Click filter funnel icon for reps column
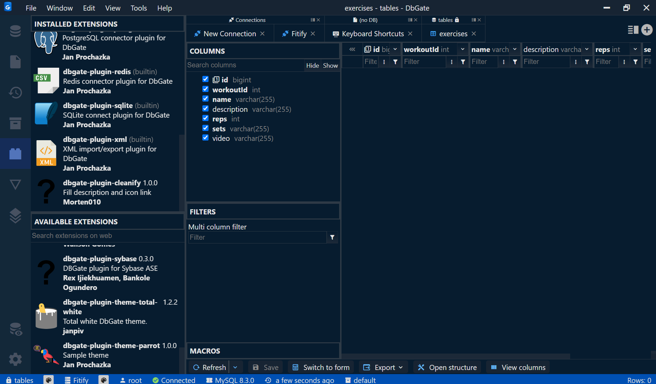The width and height of the screenshot is (656, 384). pyautogui.click(x=635, y=62)
